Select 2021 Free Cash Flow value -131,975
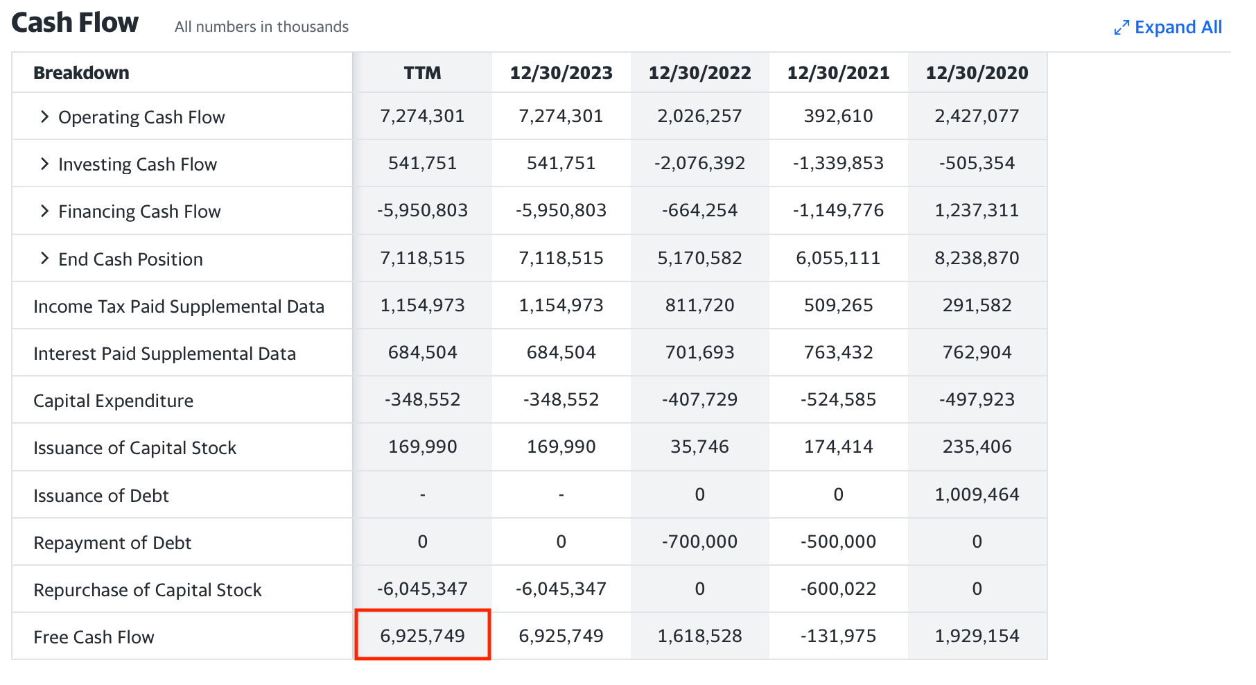This screenshot has height=685, width=1256. tap(838, 636)
